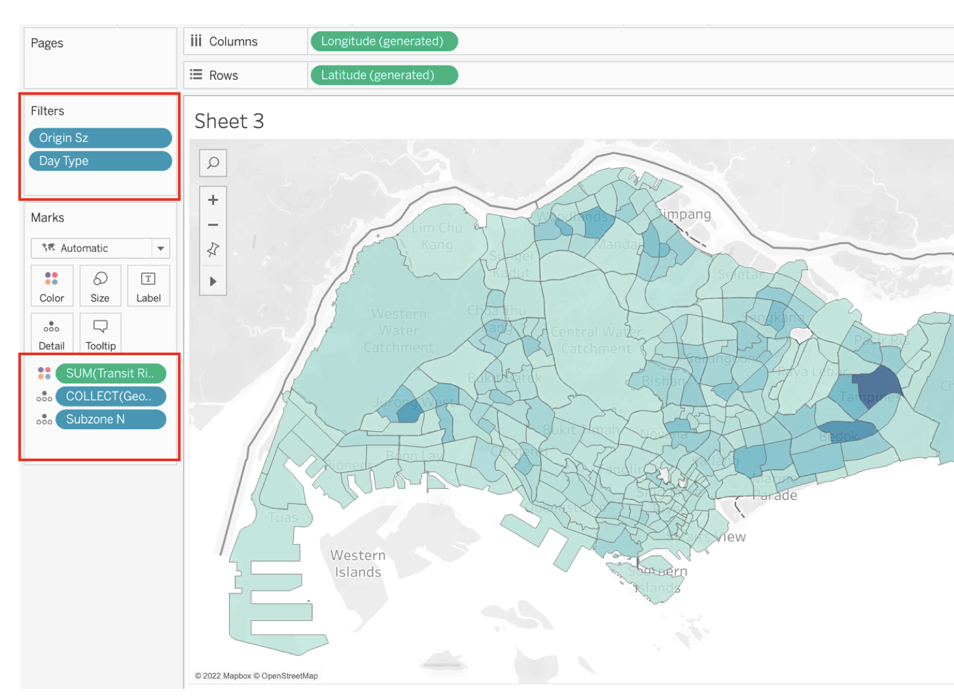954x696 pixels.
Task: Open the Size marks card
Action: [x=100, y=286]
